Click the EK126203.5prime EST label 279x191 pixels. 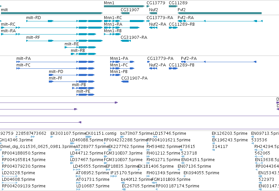tap(229, 133)
